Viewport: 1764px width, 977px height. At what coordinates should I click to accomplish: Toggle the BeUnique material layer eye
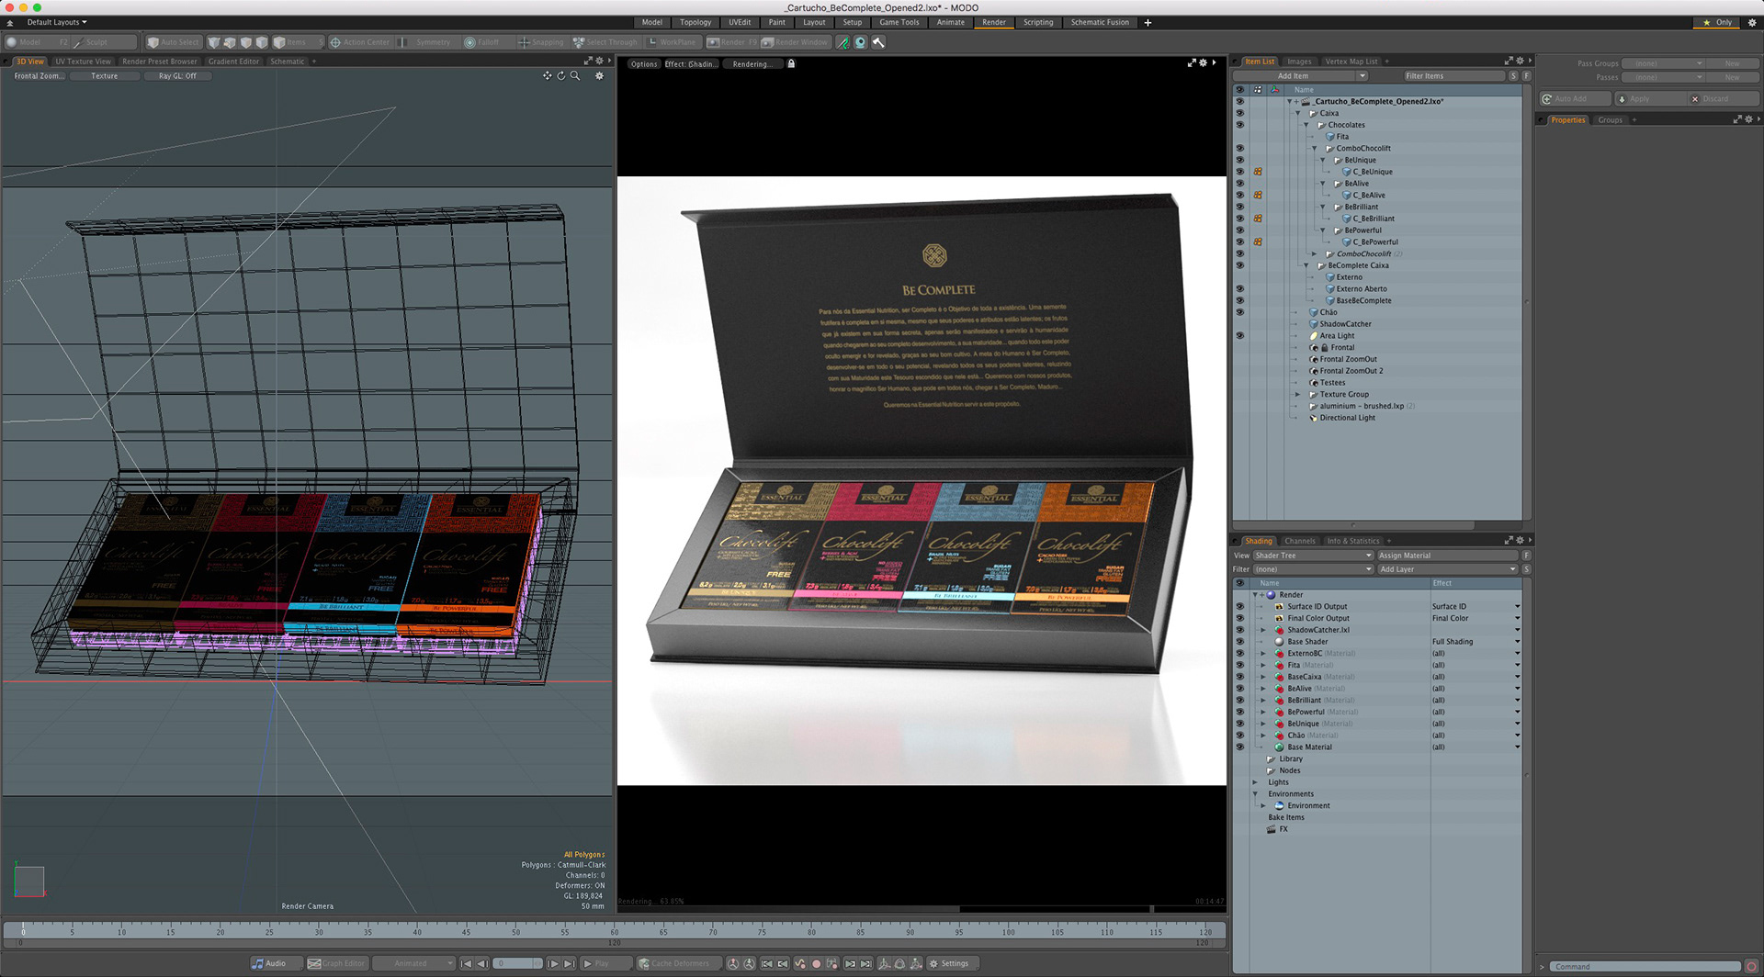pyautogui.click(x=1239, y=724)
